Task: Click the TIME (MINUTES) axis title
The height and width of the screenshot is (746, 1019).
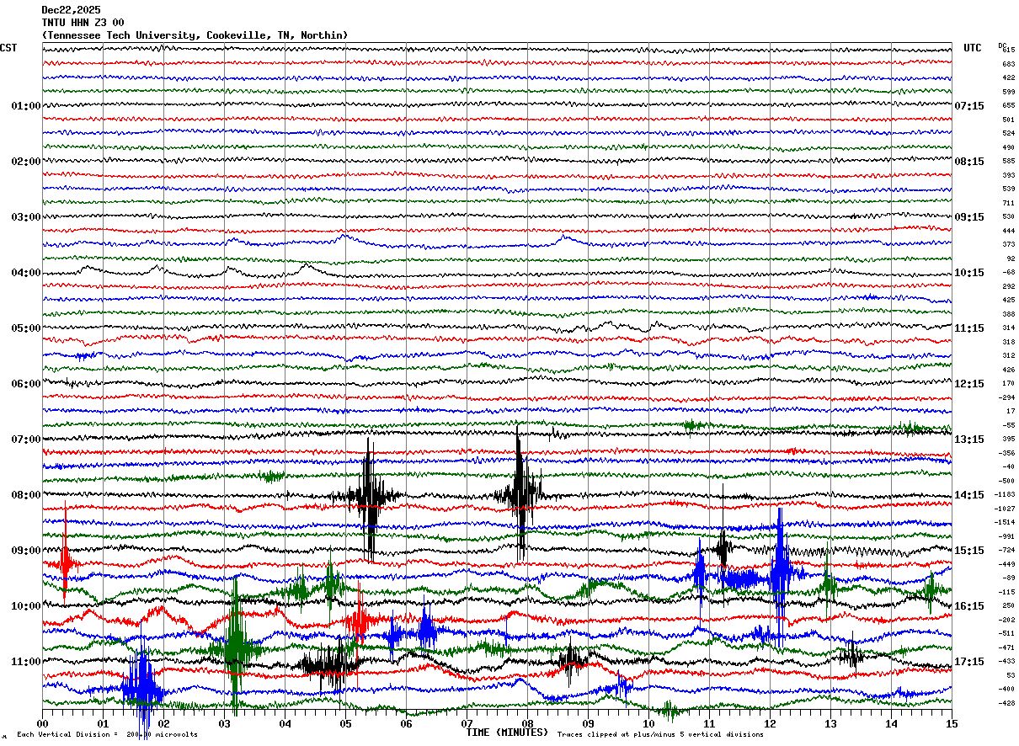Action: pyautogui.click(x=507, y=733)
